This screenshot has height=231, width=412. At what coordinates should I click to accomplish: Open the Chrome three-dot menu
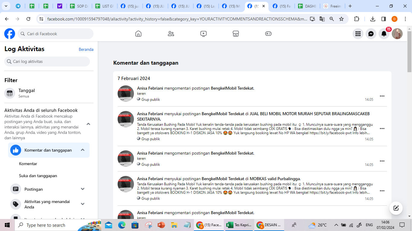[x=405, y=19]
